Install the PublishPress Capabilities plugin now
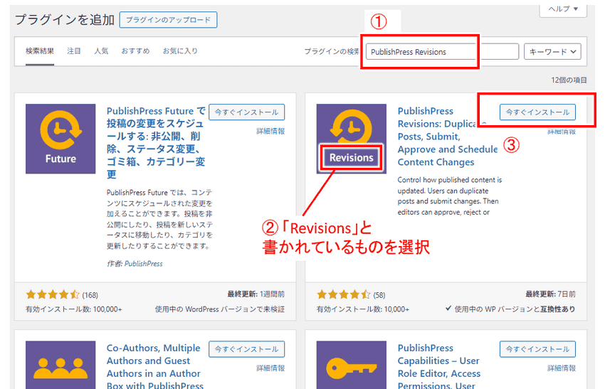This screenshot has width=605, height=389. point(537,349)
